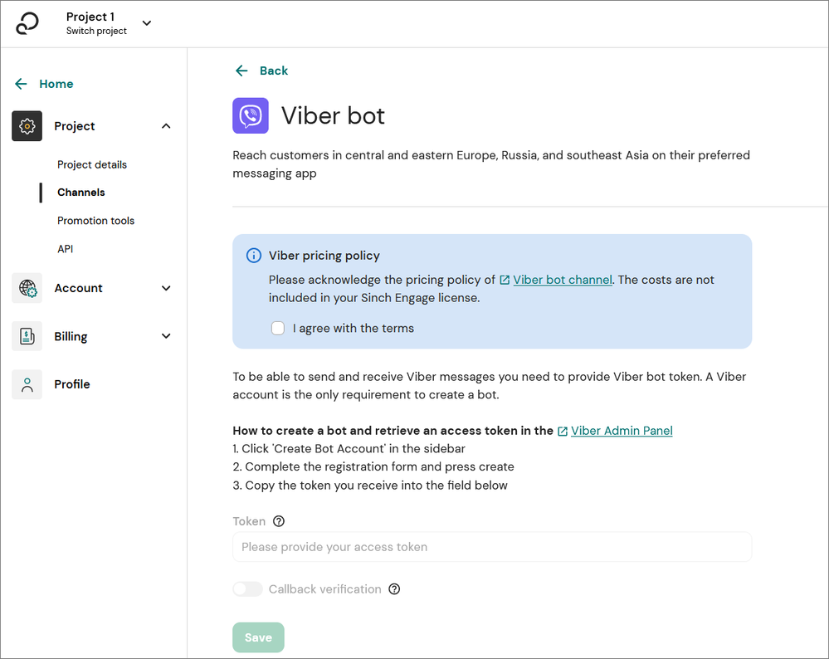Viewport: 829px width, 659px height.
Task: Click external link icon before Viber Admin Panel
Action: coord(563,432)
